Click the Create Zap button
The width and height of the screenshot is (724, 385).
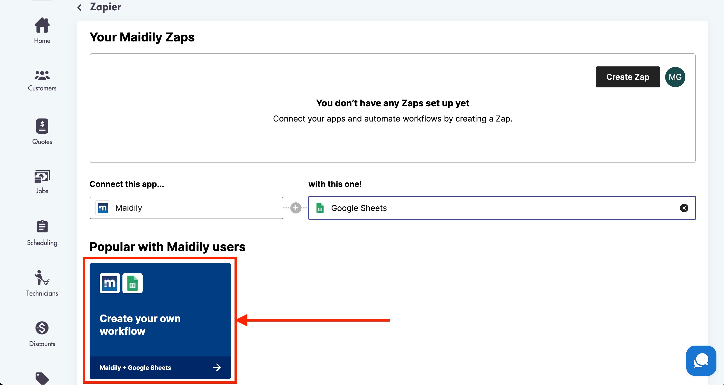pos(628,77)
